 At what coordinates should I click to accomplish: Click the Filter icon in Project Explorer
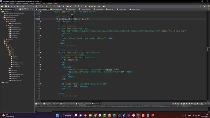click(x=25, y=9)
